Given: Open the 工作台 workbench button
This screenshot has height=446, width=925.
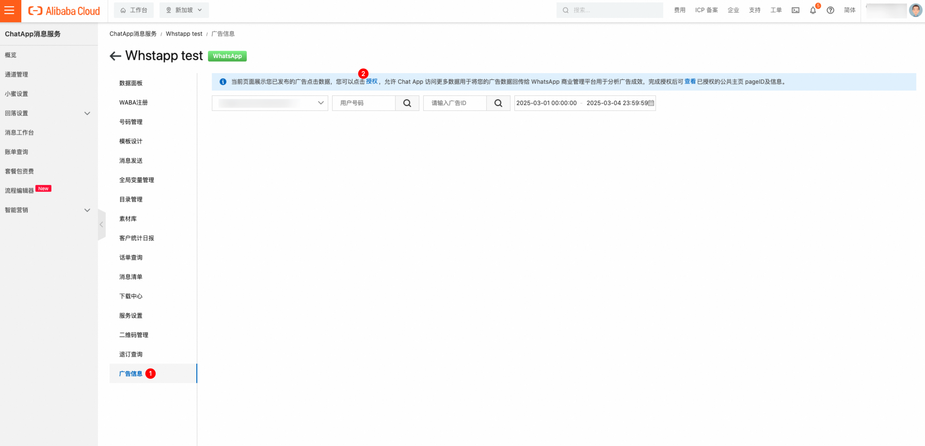Looking at the screenshot, I should (134, 10).
